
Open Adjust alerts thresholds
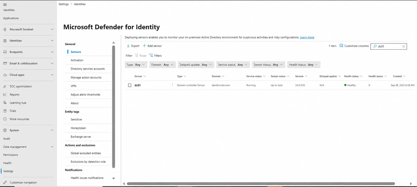(86, 95)
